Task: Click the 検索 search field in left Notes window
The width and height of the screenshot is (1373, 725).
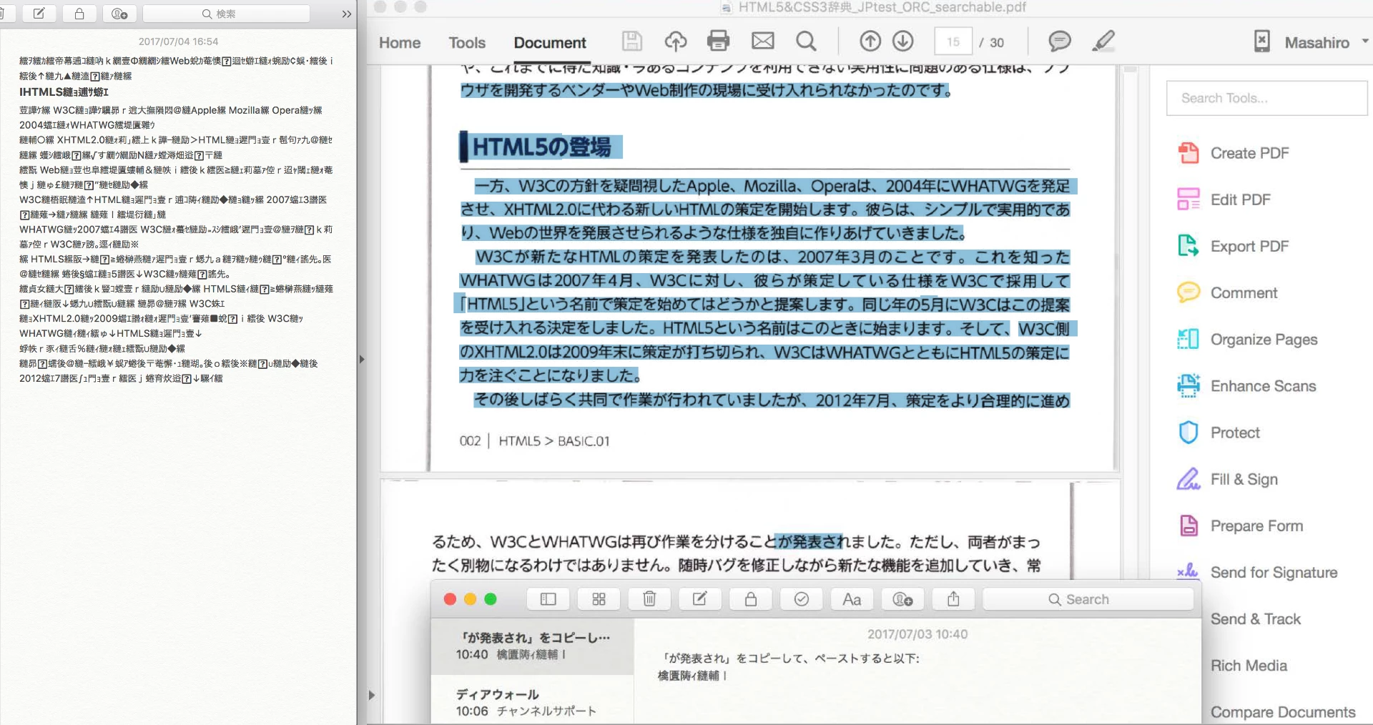Action: 227,14
